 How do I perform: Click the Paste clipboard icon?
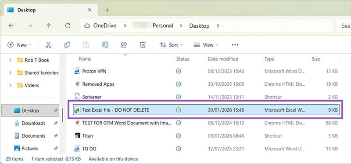click(86, 45)
